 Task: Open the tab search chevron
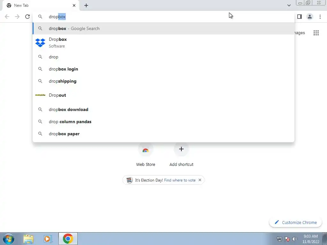coord(289,5)
